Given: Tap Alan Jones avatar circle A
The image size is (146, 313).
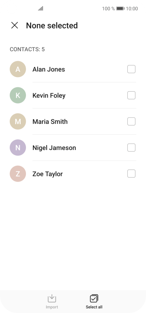Looking at the screenshot, I should coord(18,69).
